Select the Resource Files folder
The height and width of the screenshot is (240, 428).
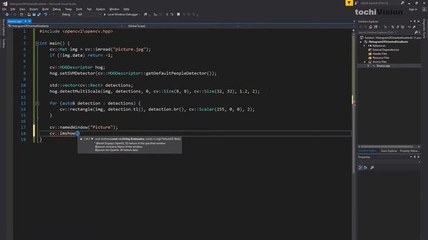click(x=381, y=58)
